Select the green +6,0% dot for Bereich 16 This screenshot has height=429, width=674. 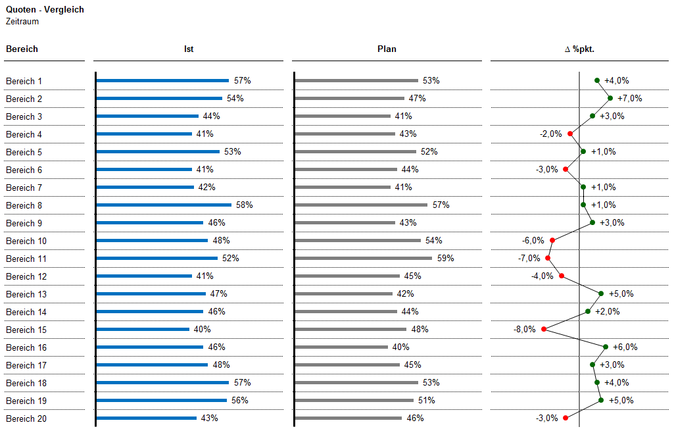coord(606,347)
